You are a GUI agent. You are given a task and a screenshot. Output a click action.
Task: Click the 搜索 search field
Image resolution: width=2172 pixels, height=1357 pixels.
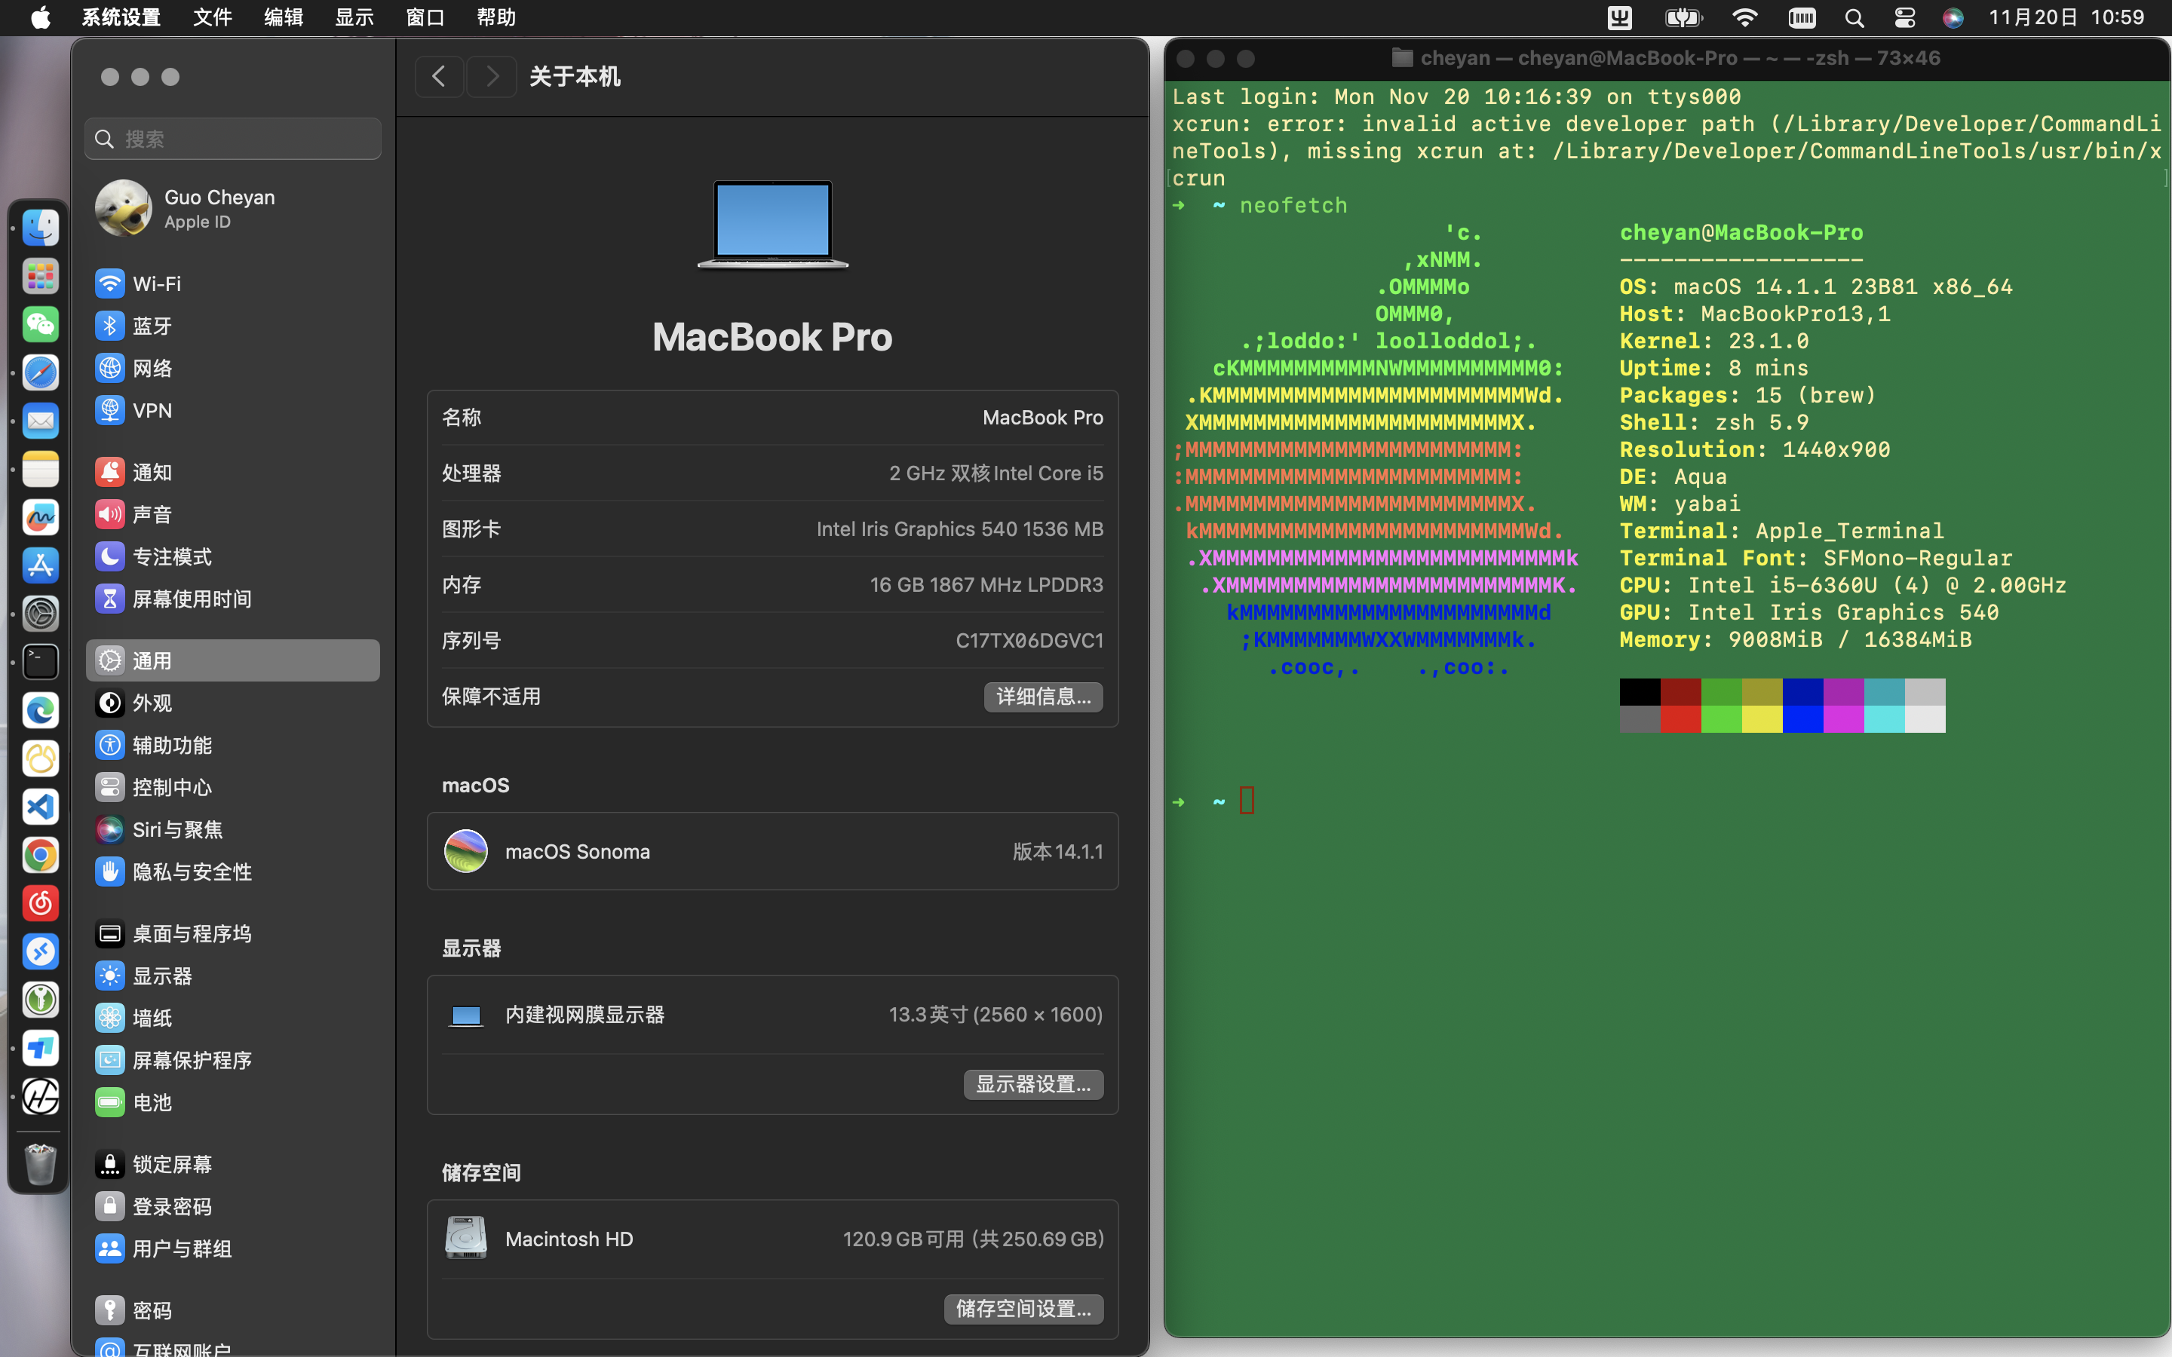(x=233, y=139)
